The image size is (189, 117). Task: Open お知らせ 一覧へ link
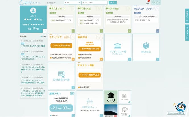[x=44, y=37]
